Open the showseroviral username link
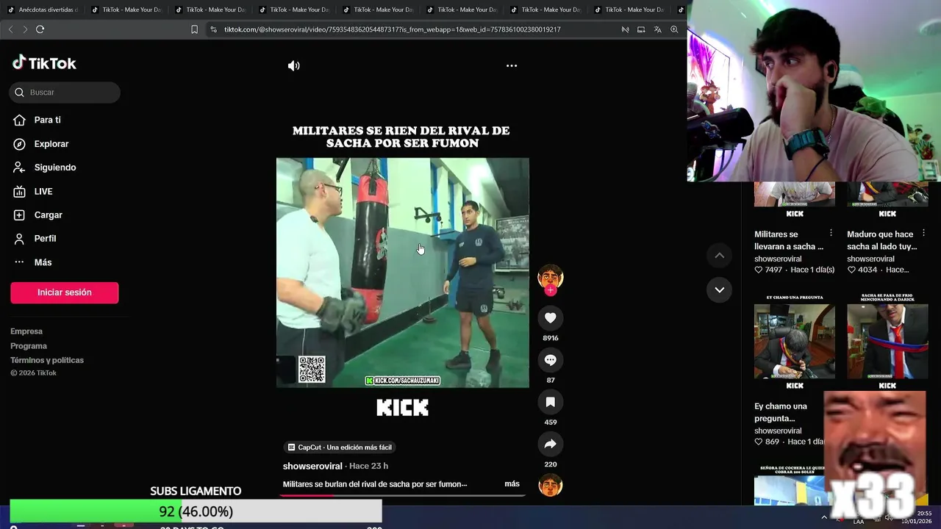The height and width of the screenshot is (529, 941). (x=312, y=466)
